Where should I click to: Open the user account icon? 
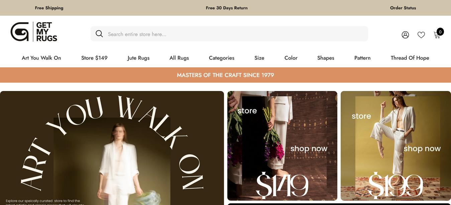point(405,35)
